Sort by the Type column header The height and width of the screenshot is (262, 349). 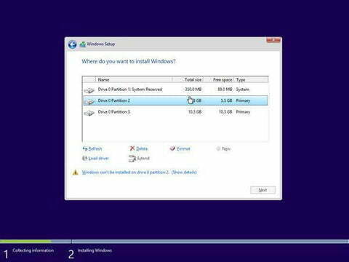(252, 79)
